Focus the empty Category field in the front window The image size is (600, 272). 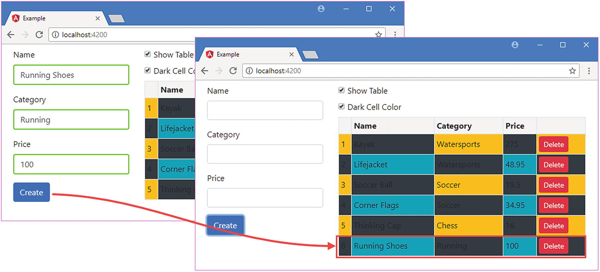(x=265, y=154)
